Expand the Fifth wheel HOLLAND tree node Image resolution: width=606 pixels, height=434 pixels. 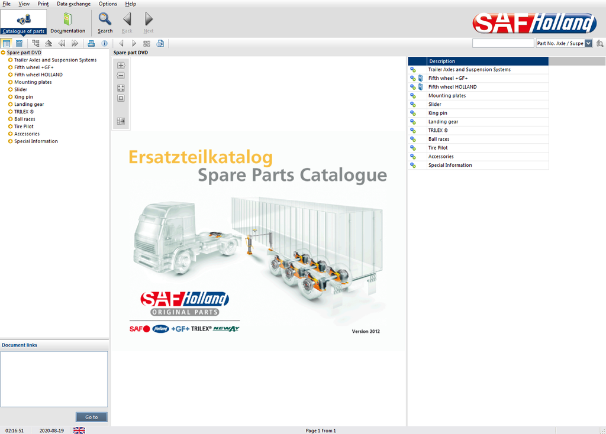click(x=11, y=75)
